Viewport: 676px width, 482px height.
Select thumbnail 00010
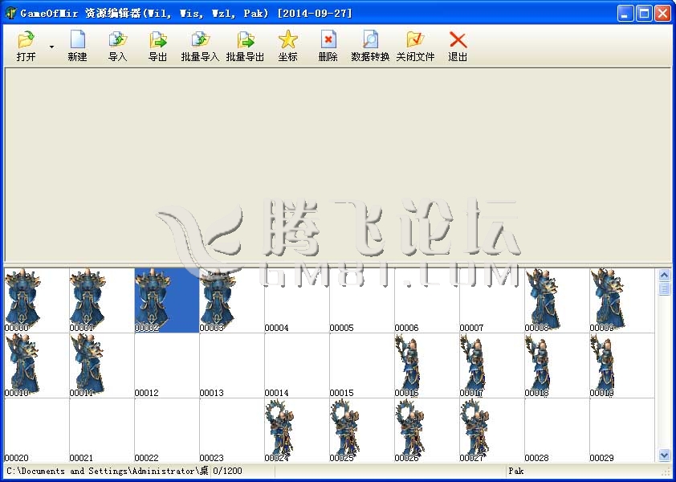(37, 366)
